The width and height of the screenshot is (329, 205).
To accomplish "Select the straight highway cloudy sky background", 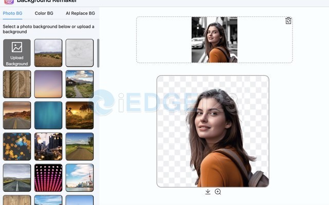I will pyautogui.click(x=17, y=178).
